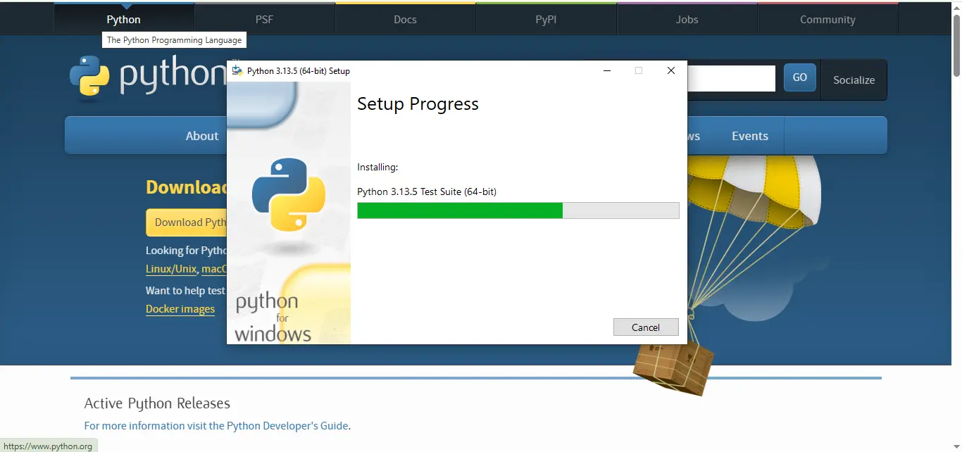The image size is (962, 452).
Task: Open the Python tab in the top bar
Action: click(124, 19)
